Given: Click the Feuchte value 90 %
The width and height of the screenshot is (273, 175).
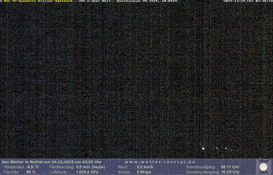Looking at the screenshot, I should [x=31, y=172].
